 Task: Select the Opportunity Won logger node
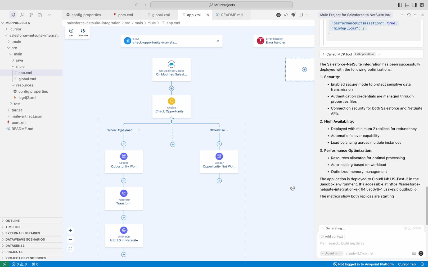(x=124, y=162)
